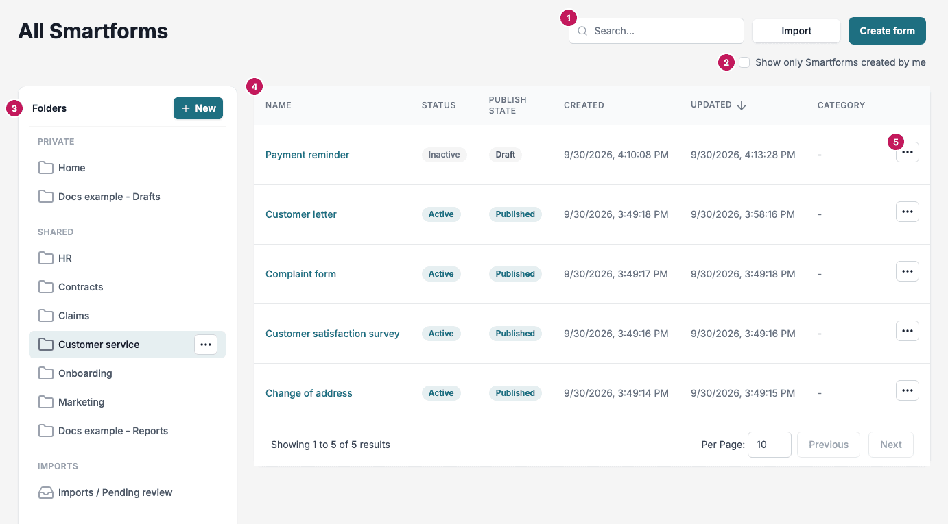
Task: Select the Customer service folder
Action: (x=128, y=345)
